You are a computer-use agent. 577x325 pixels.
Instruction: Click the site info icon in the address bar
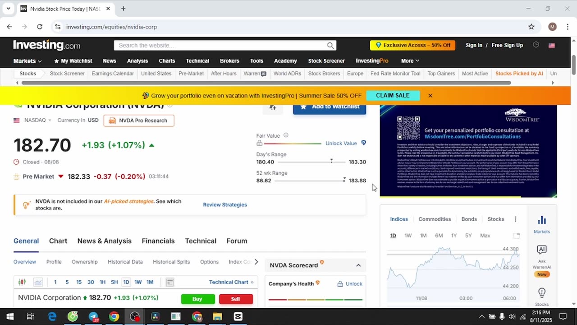click(58, 27)
